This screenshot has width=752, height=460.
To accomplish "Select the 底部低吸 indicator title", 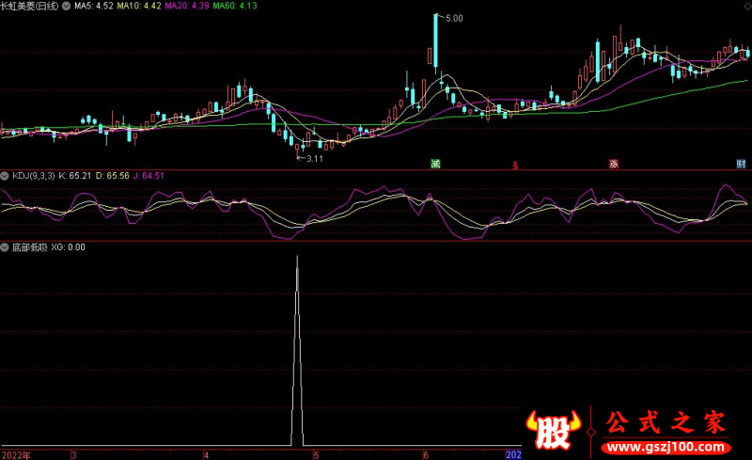I will (30, 247).
